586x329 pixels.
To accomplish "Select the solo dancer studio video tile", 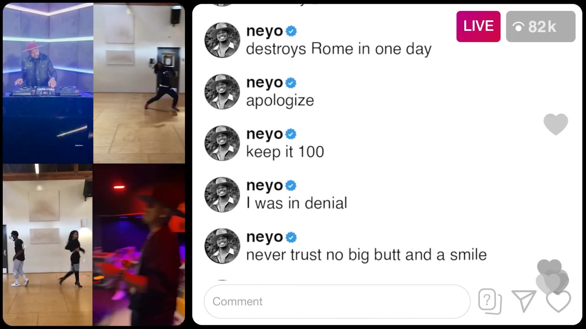I will click(139, 83).
